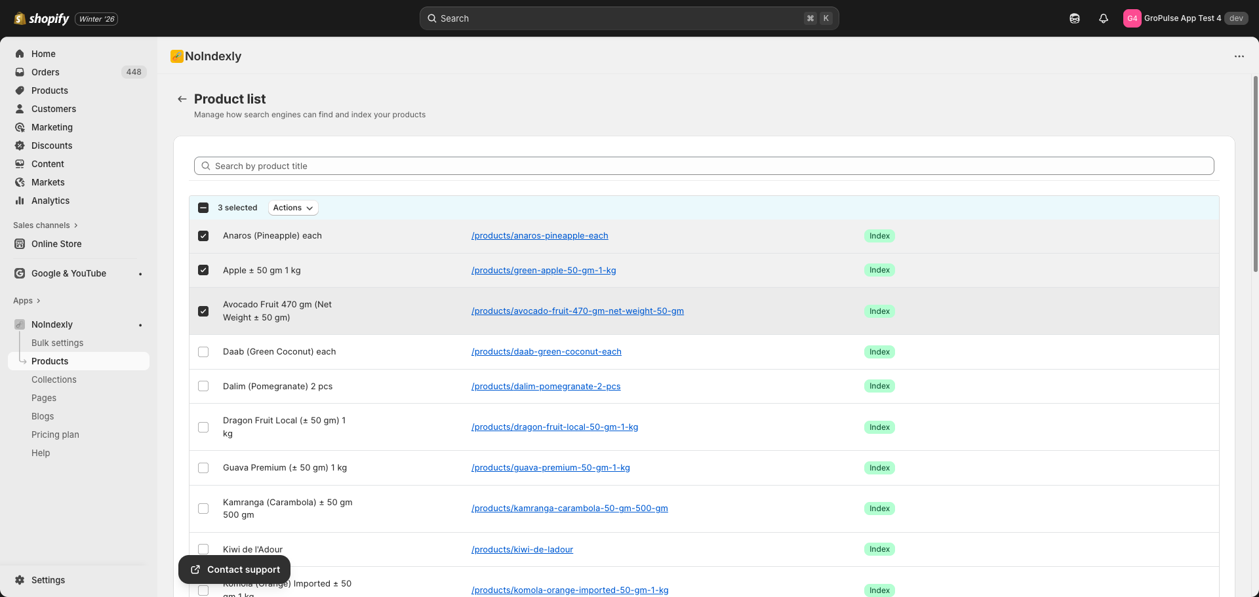Viewport: 1259px width, 597px height.
Task: Go to Bulk settings in NoIndexly menu
Action: tap(58, 343)
